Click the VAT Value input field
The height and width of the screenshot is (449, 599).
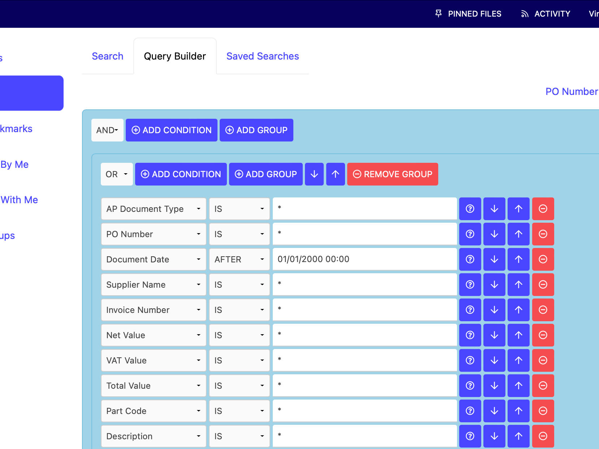pyautogui.click(x=365, y=360)
